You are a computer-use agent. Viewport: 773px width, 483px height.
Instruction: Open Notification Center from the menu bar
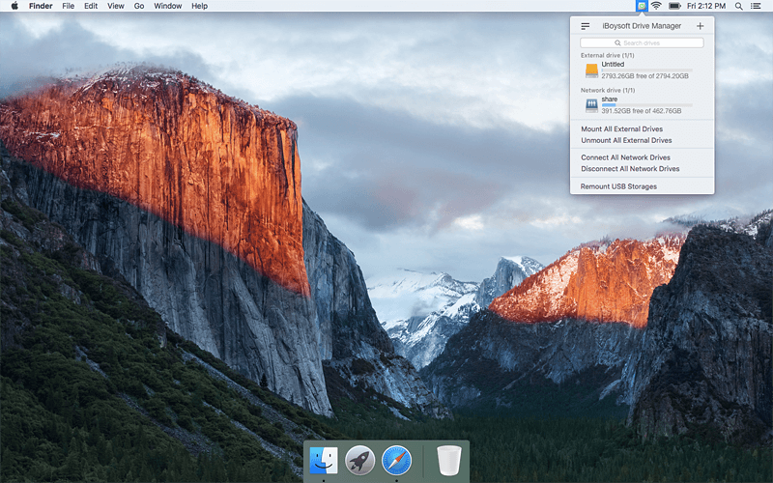(757, 6)
